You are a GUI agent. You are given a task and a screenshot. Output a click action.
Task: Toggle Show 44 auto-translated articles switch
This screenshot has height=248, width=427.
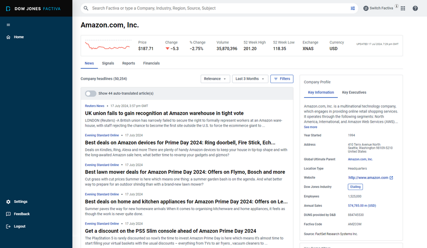91,93
